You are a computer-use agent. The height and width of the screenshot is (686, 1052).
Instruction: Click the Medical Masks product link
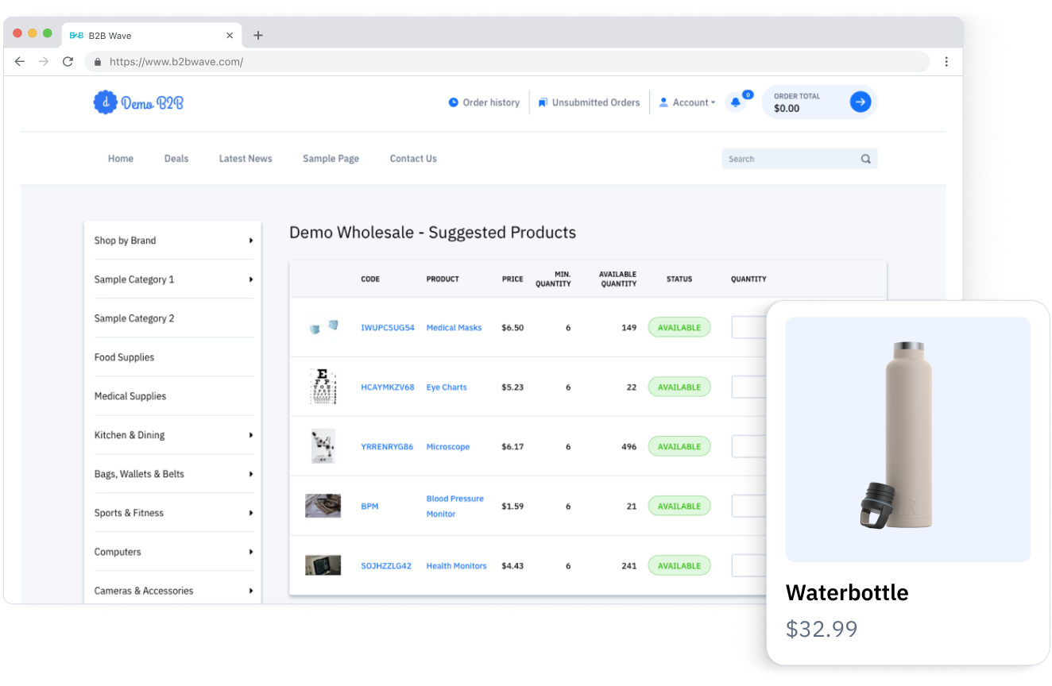pyautogui.click(x=454, y=328)
